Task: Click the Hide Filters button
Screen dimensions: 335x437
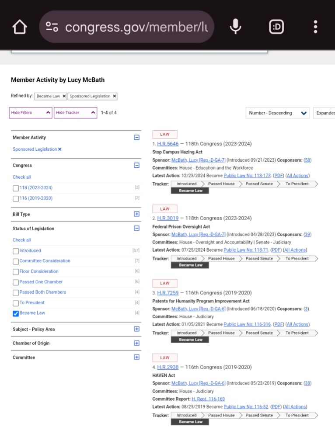Action: (31, 113)
